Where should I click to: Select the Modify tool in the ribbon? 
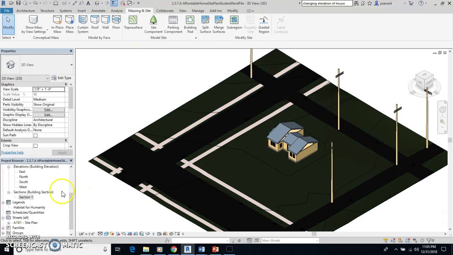[x=8, y=24]
